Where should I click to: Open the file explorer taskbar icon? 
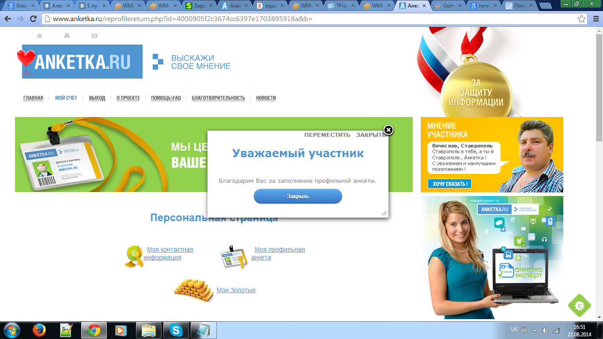pos(149,330)
